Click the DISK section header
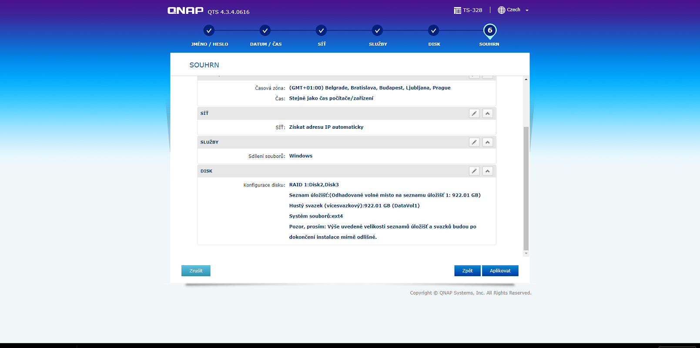The width and height of the screenshot is (700, 348). pos(347,171)
